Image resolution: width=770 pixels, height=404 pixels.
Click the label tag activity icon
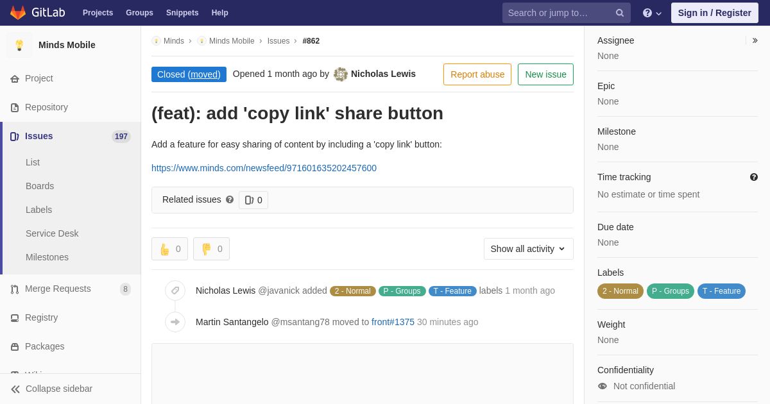pos(175,290)
